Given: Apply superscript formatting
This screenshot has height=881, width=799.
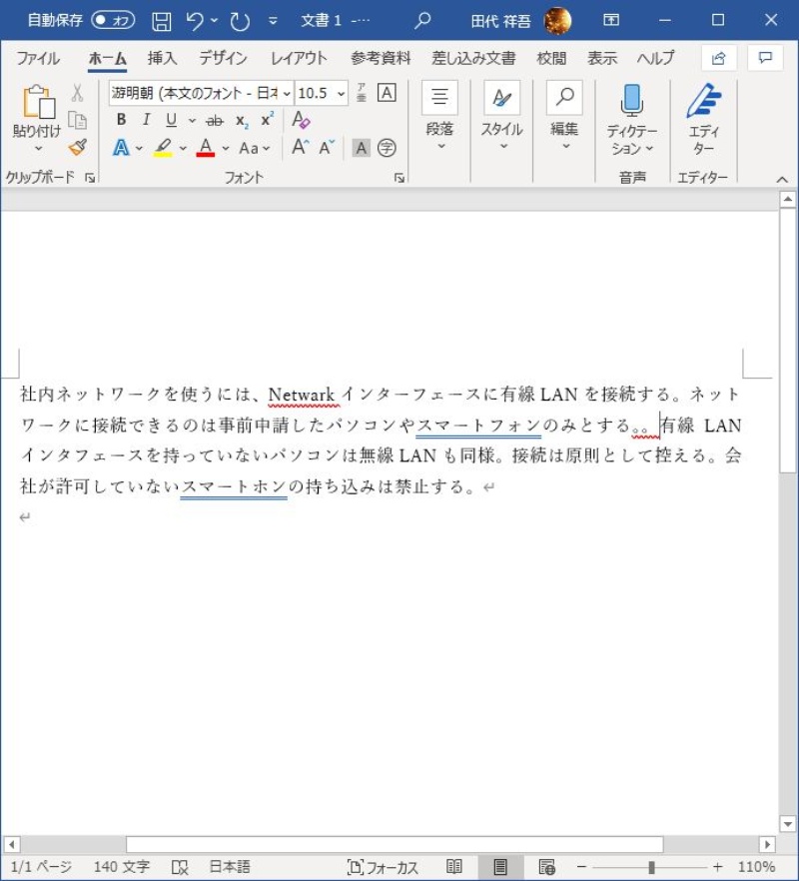Looking at the screenshot, I should click(x=265, y=121).
